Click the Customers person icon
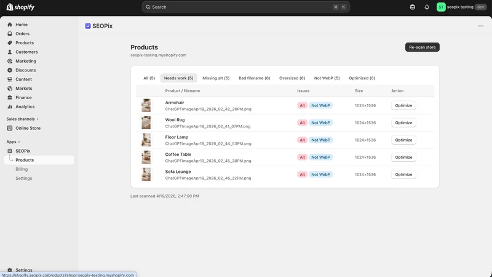Viewport: 492px width, 277px height. click(10, 52)
